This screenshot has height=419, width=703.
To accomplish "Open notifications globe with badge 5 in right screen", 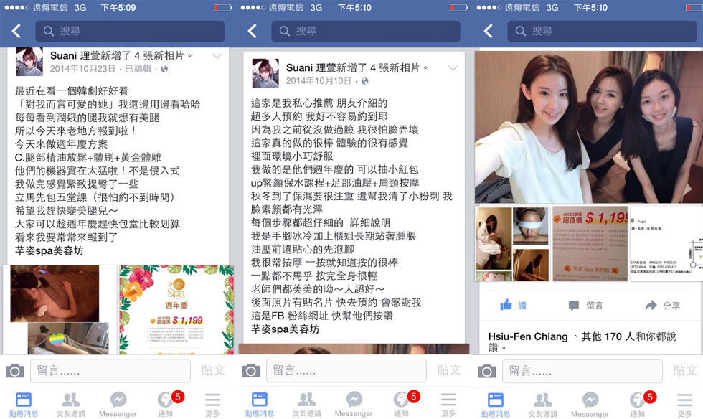I will pos(638,404).
